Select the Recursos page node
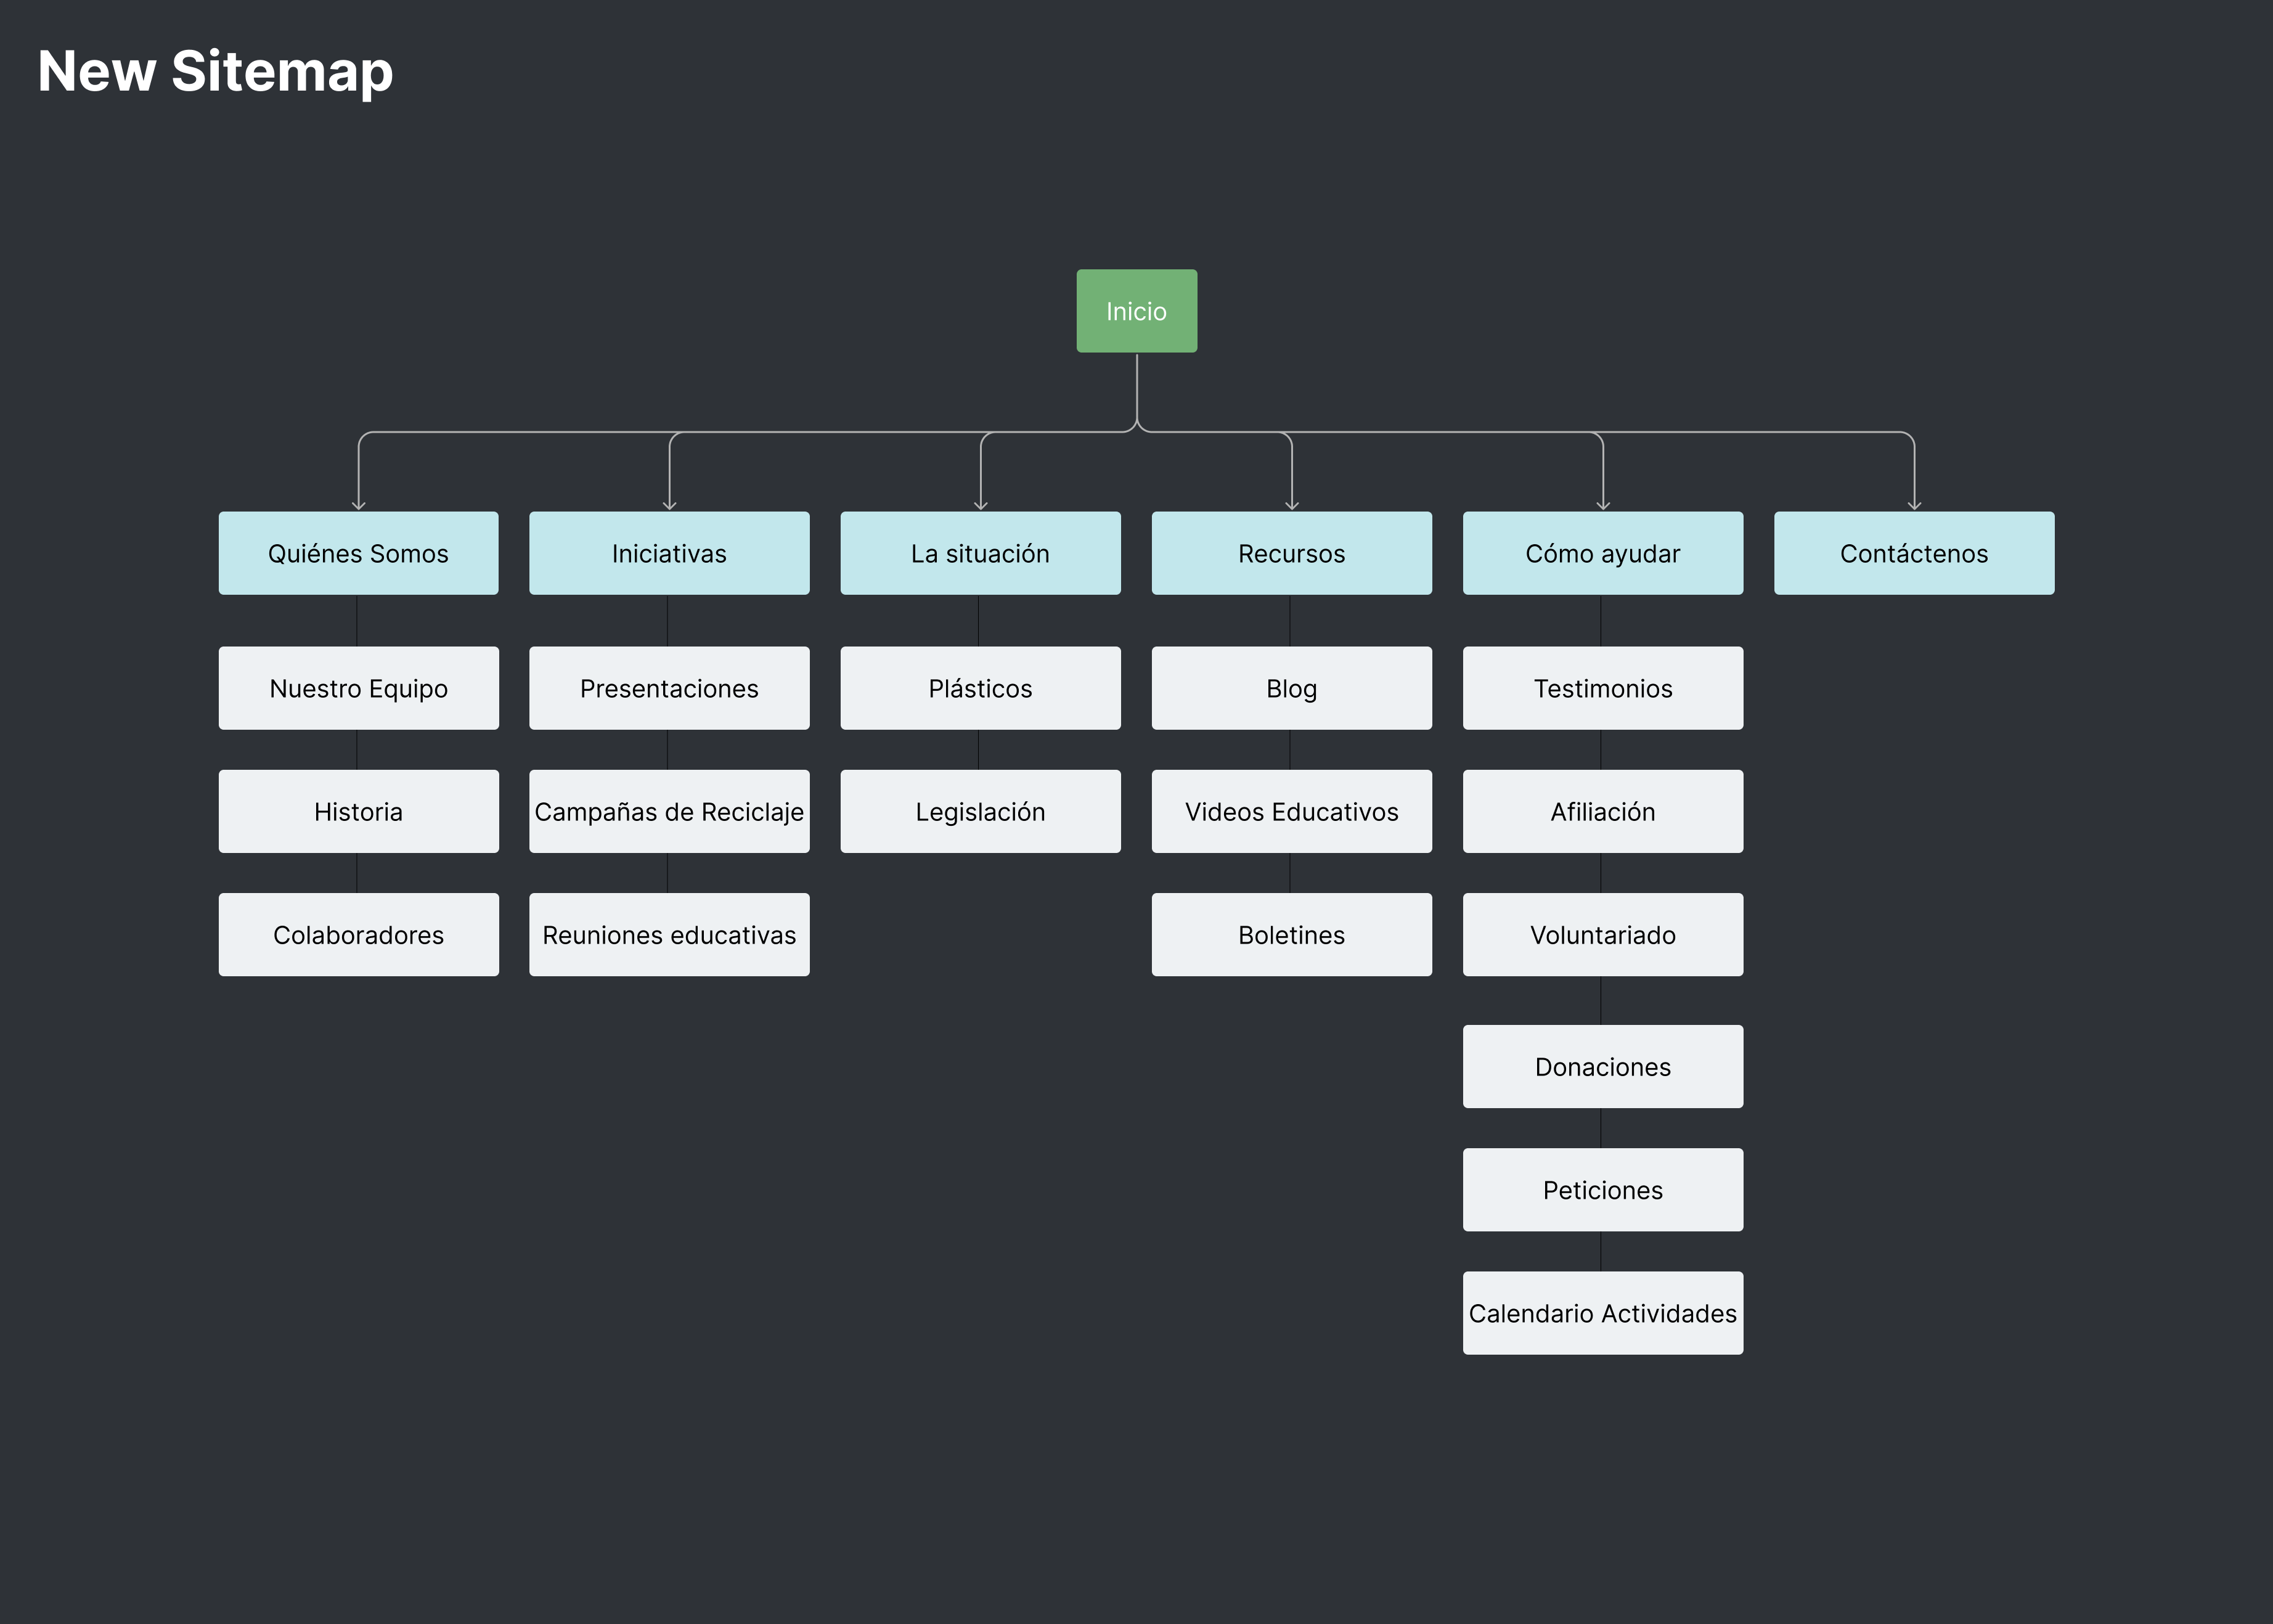 (x=1292, y=552)
